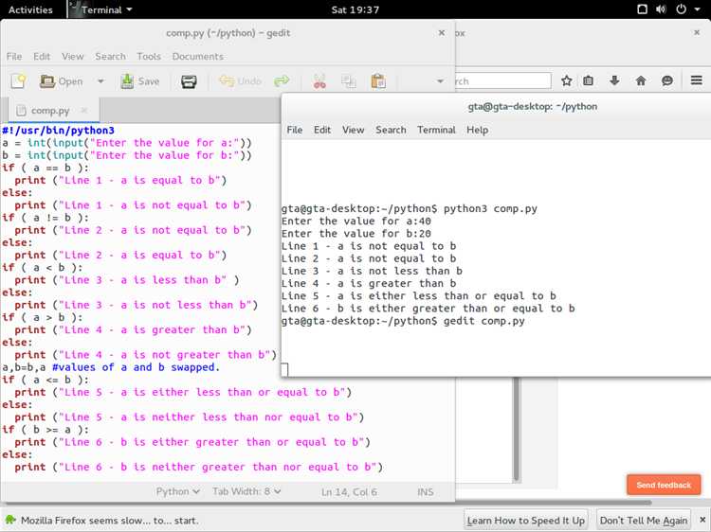The height and width of the screenshot is (532, 711).
Task: Go to Firefox home page icon
Action: click(641, 81)
